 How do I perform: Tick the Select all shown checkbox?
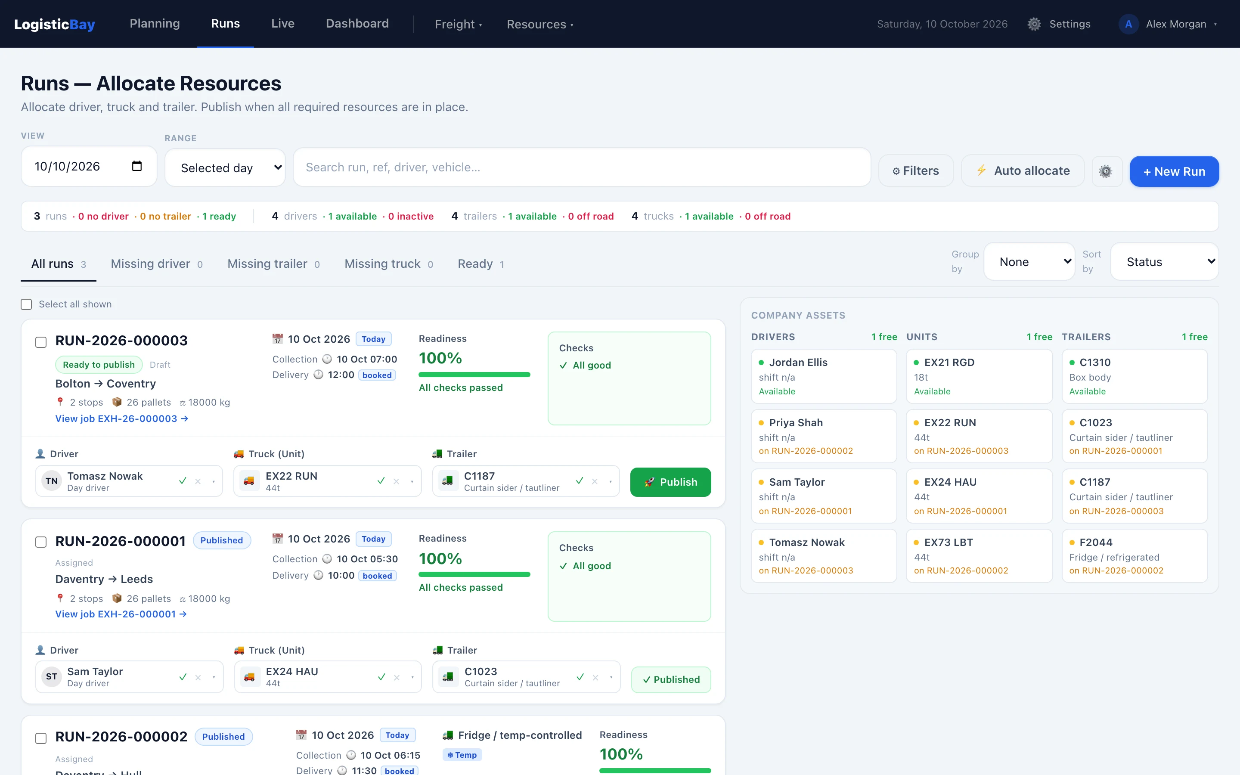[x=26, y=304]
